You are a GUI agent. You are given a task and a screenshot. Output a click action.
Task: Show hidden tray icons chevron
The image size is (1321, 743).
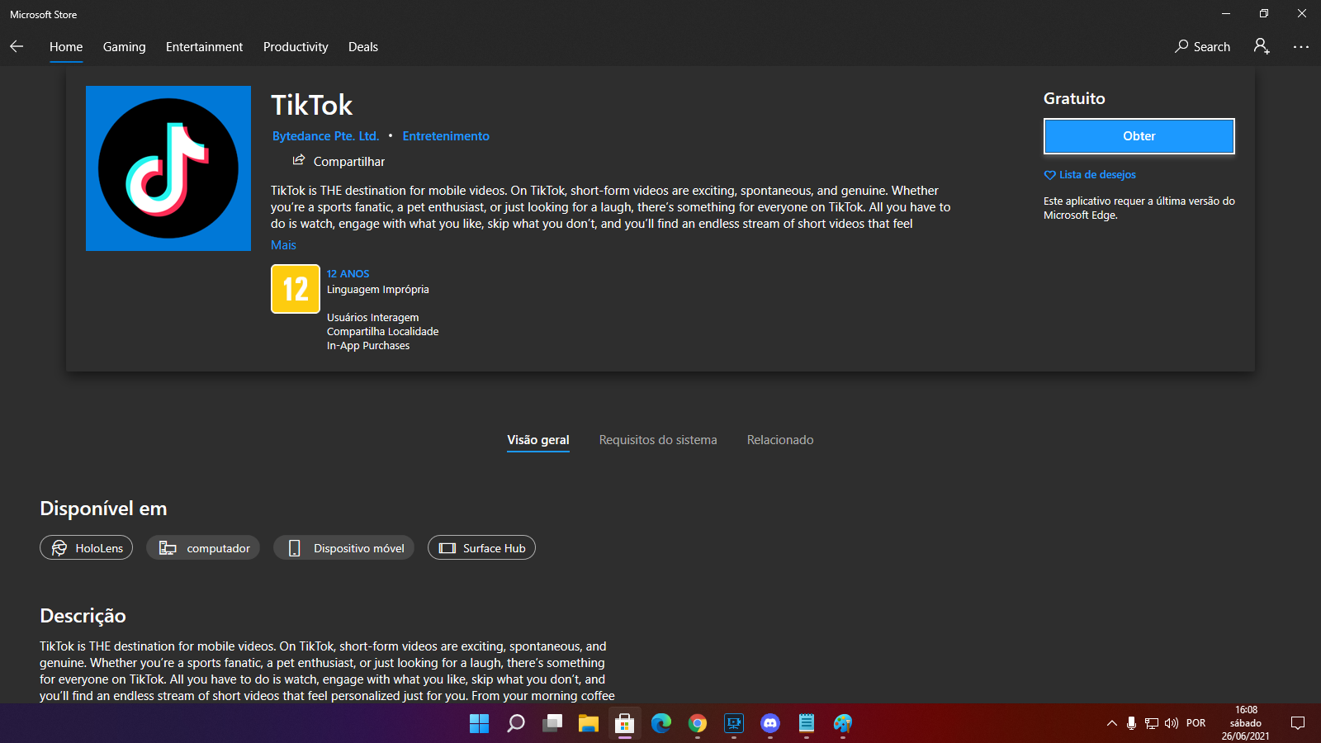tap(1112, 723)
